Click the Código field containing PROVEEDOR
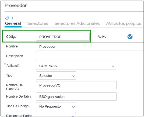 63,37
